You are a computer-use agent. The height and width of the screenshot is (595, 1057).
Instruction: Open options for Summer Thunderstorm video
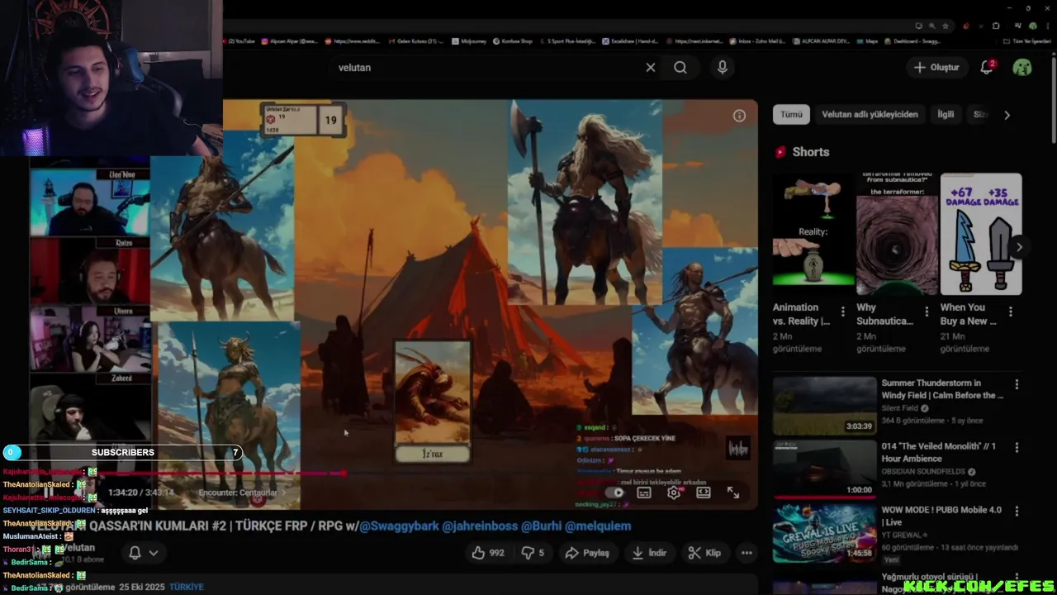tap(1017, 384)
